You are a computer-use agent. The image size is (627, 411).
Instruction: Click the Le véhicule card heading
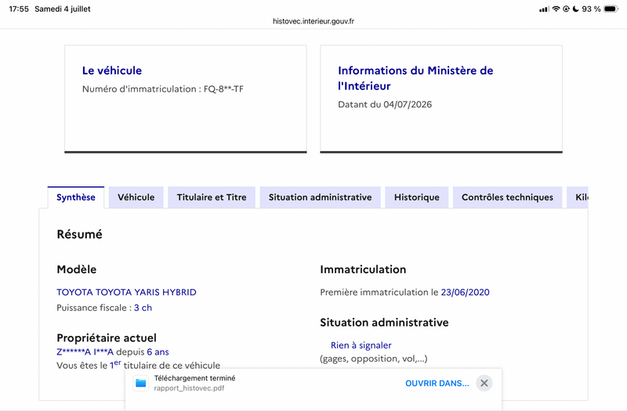click(112, 70)
